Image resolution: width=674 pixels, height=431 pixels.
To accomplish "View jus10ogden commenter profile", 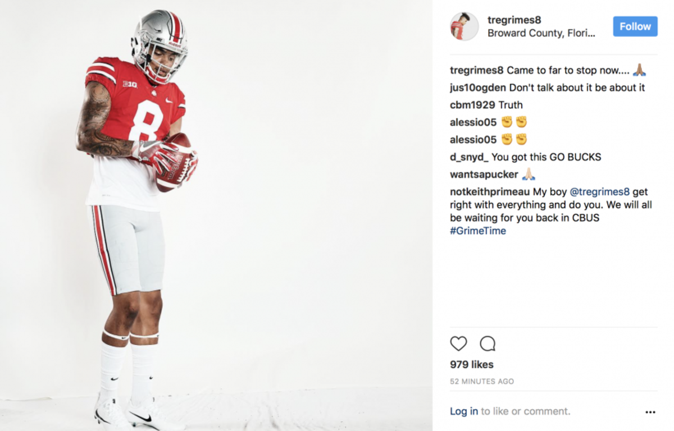I will 478,88.
